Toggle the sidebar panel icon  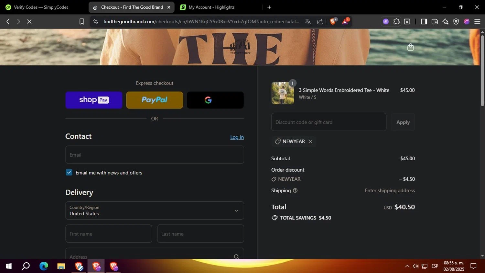coord(424,21)
